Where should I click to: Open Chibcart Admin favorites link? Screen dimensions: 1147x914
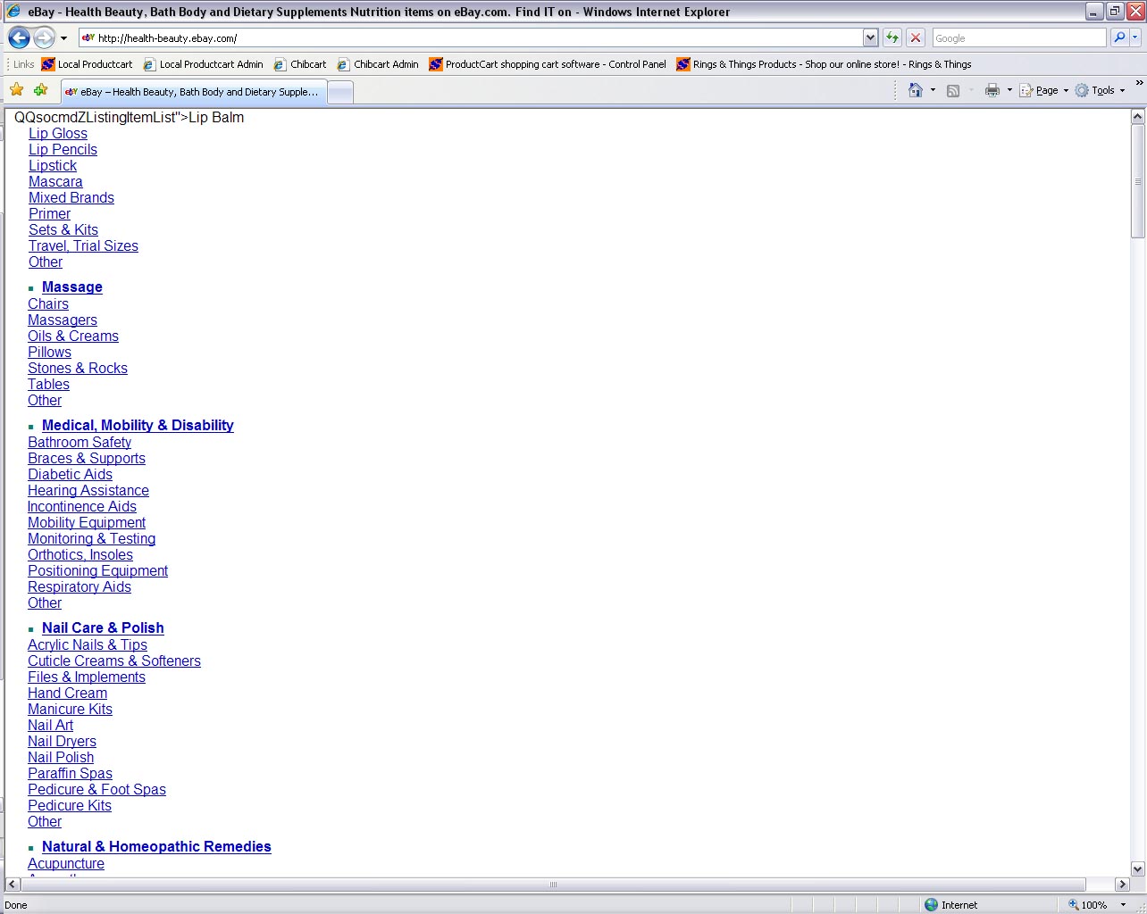[x=378, y=64]
